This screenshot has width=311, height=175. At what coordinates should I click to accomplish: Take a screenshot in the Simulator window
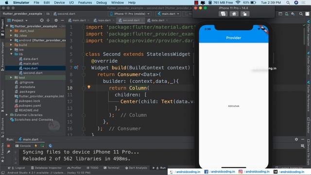click(223, 14)
